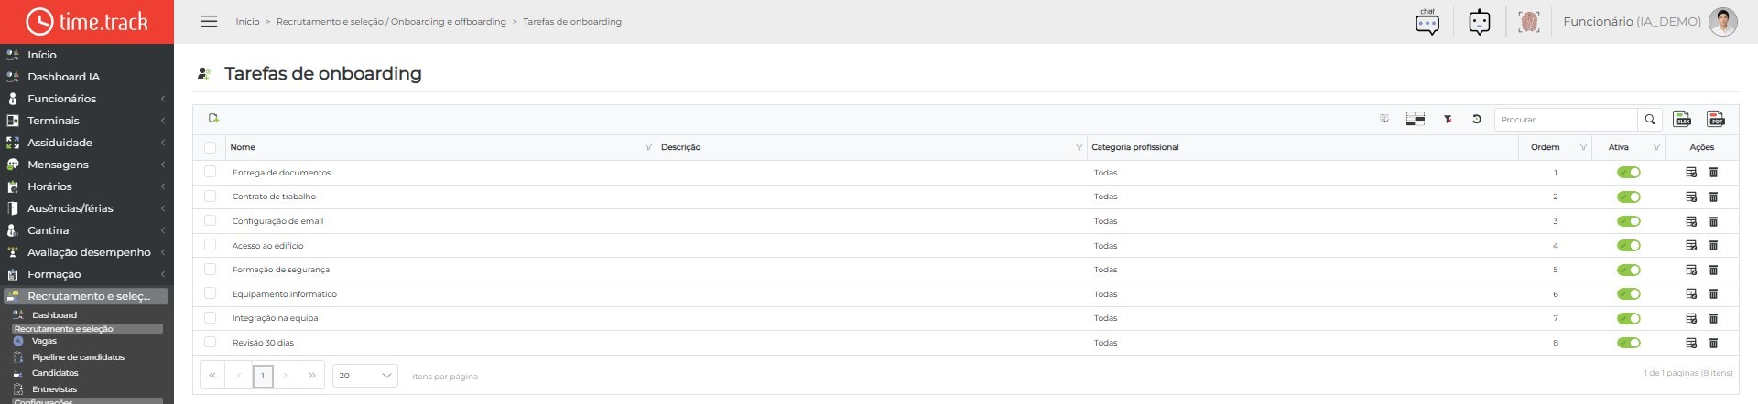Clear all filters with funnel-x icon
The height and width of the screenshot is (404, 1758).
tap(1448, 119)
